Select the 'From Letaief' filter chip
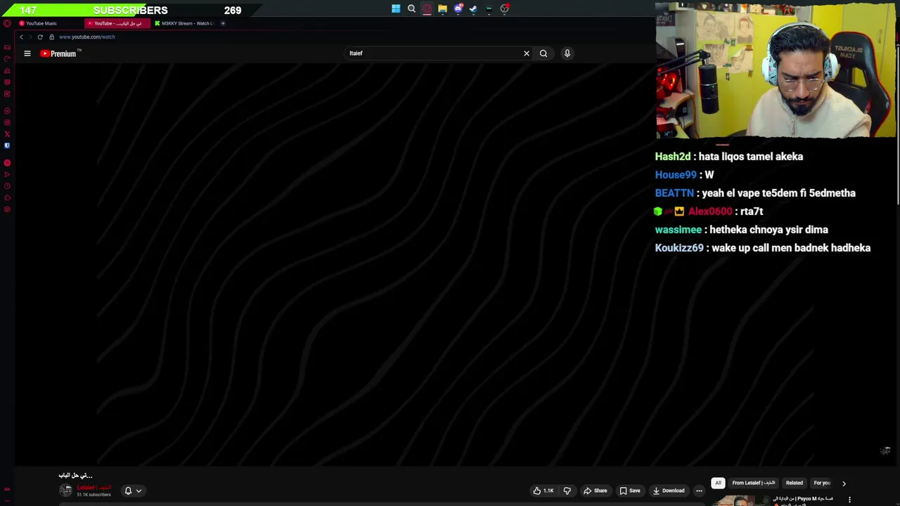900x506 pixels. coord(753,483)
